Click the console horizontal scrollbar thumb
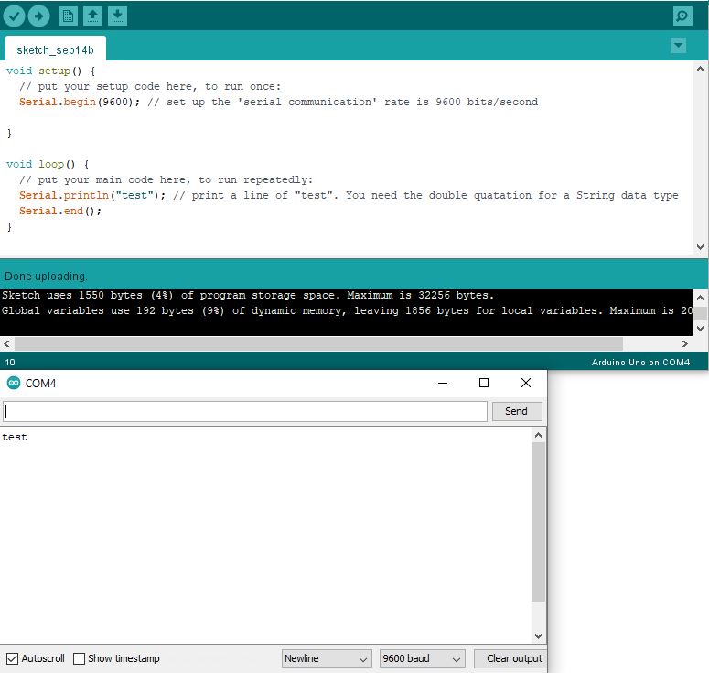 [318, 344]
